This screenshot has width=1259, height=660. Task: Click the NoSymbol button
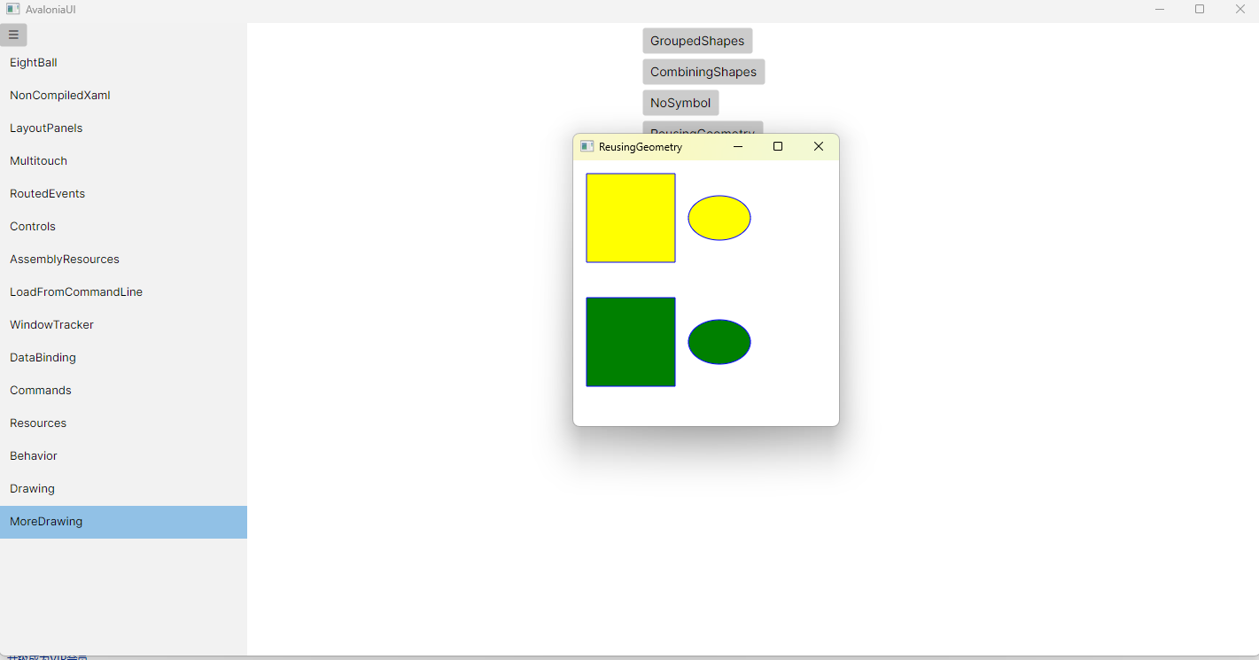tap(680, 103)
